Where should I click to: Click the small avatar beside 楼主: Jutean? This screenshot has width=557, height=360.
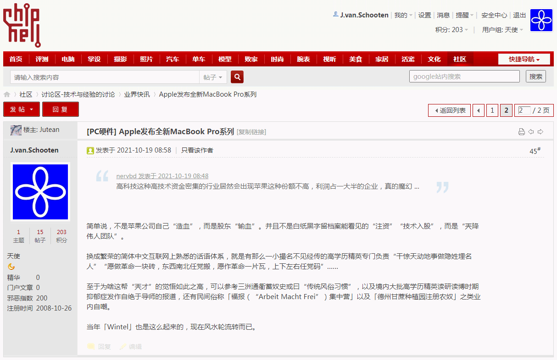pyautogui.click(x=16, y=130)
